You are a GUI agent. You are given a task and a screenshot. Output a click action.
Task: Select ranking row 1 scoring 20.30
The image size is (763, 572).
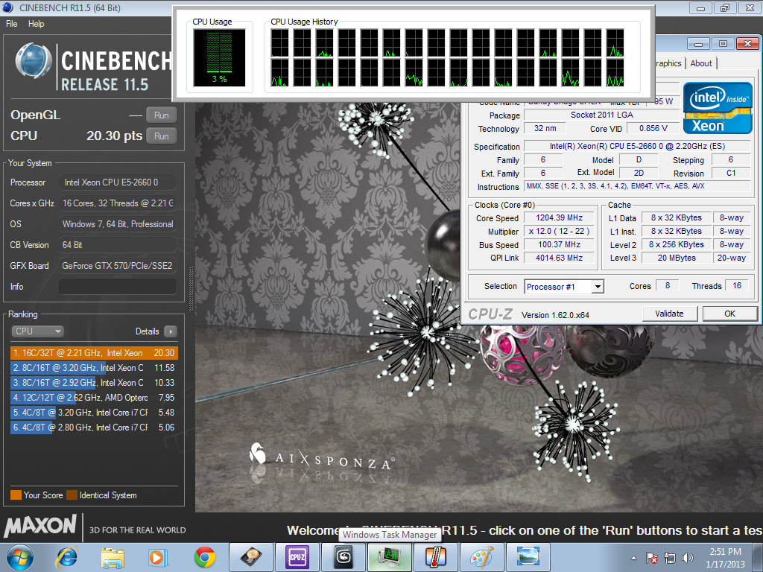(x=94, y=353)
